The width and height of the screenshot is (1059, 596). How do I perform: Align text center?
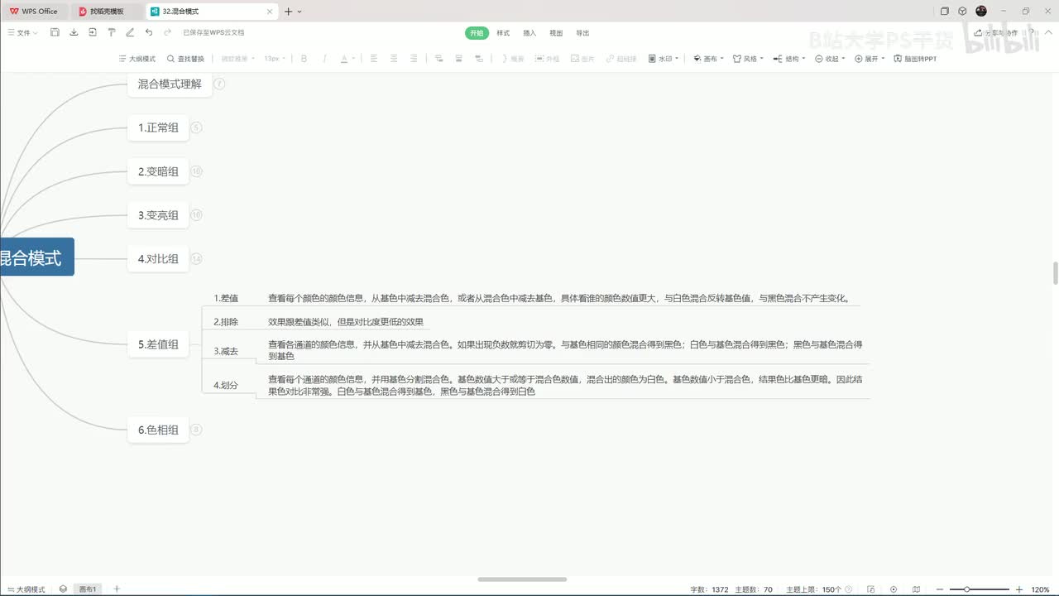(394, 59)
